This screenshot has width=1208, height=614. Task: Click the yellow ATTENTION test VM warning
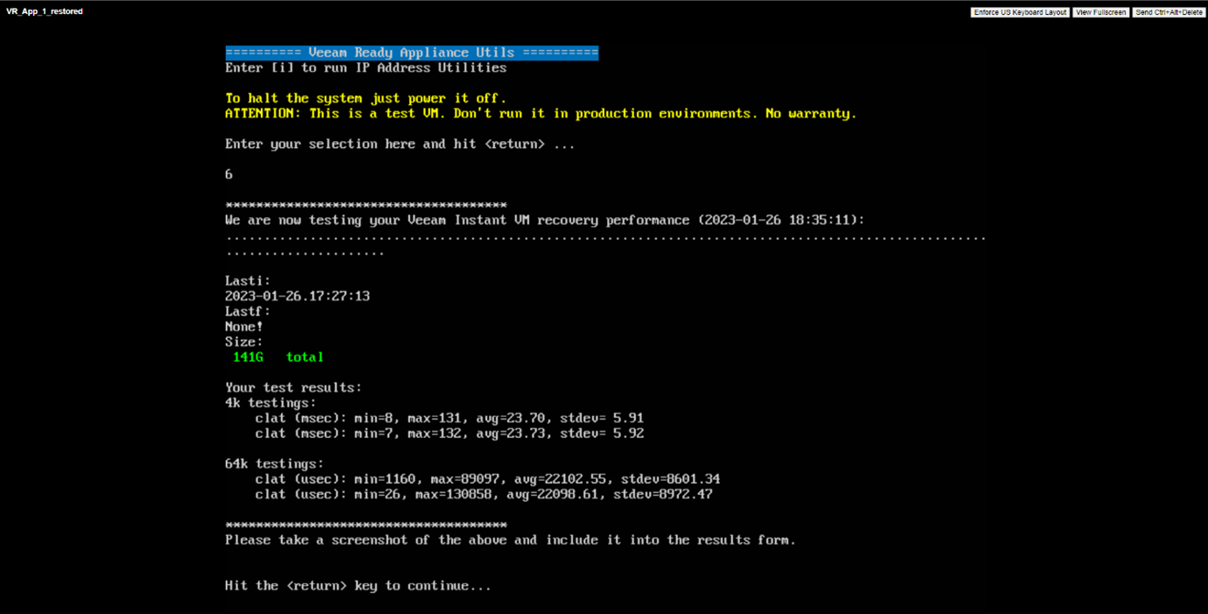540,114
